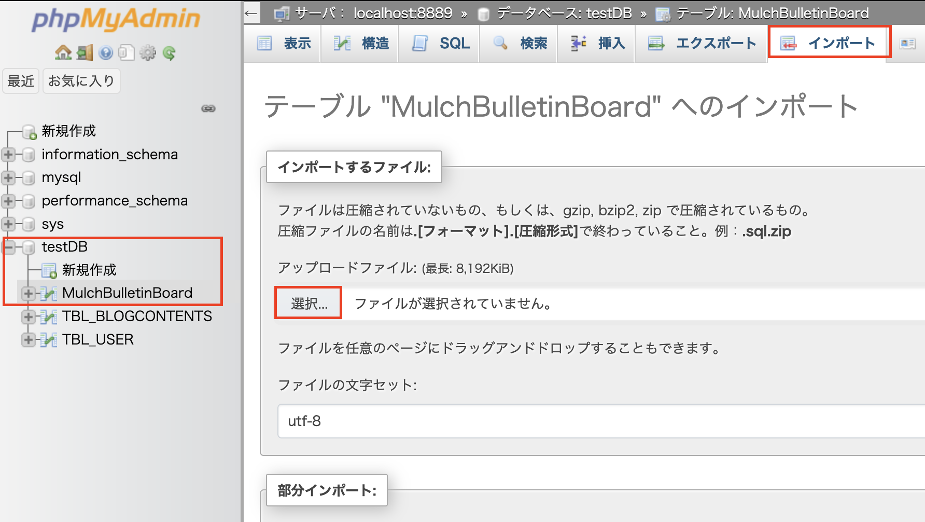Click the 最近 recent button
The width and height of the screenshot is (925, 522).
(21, 80)
